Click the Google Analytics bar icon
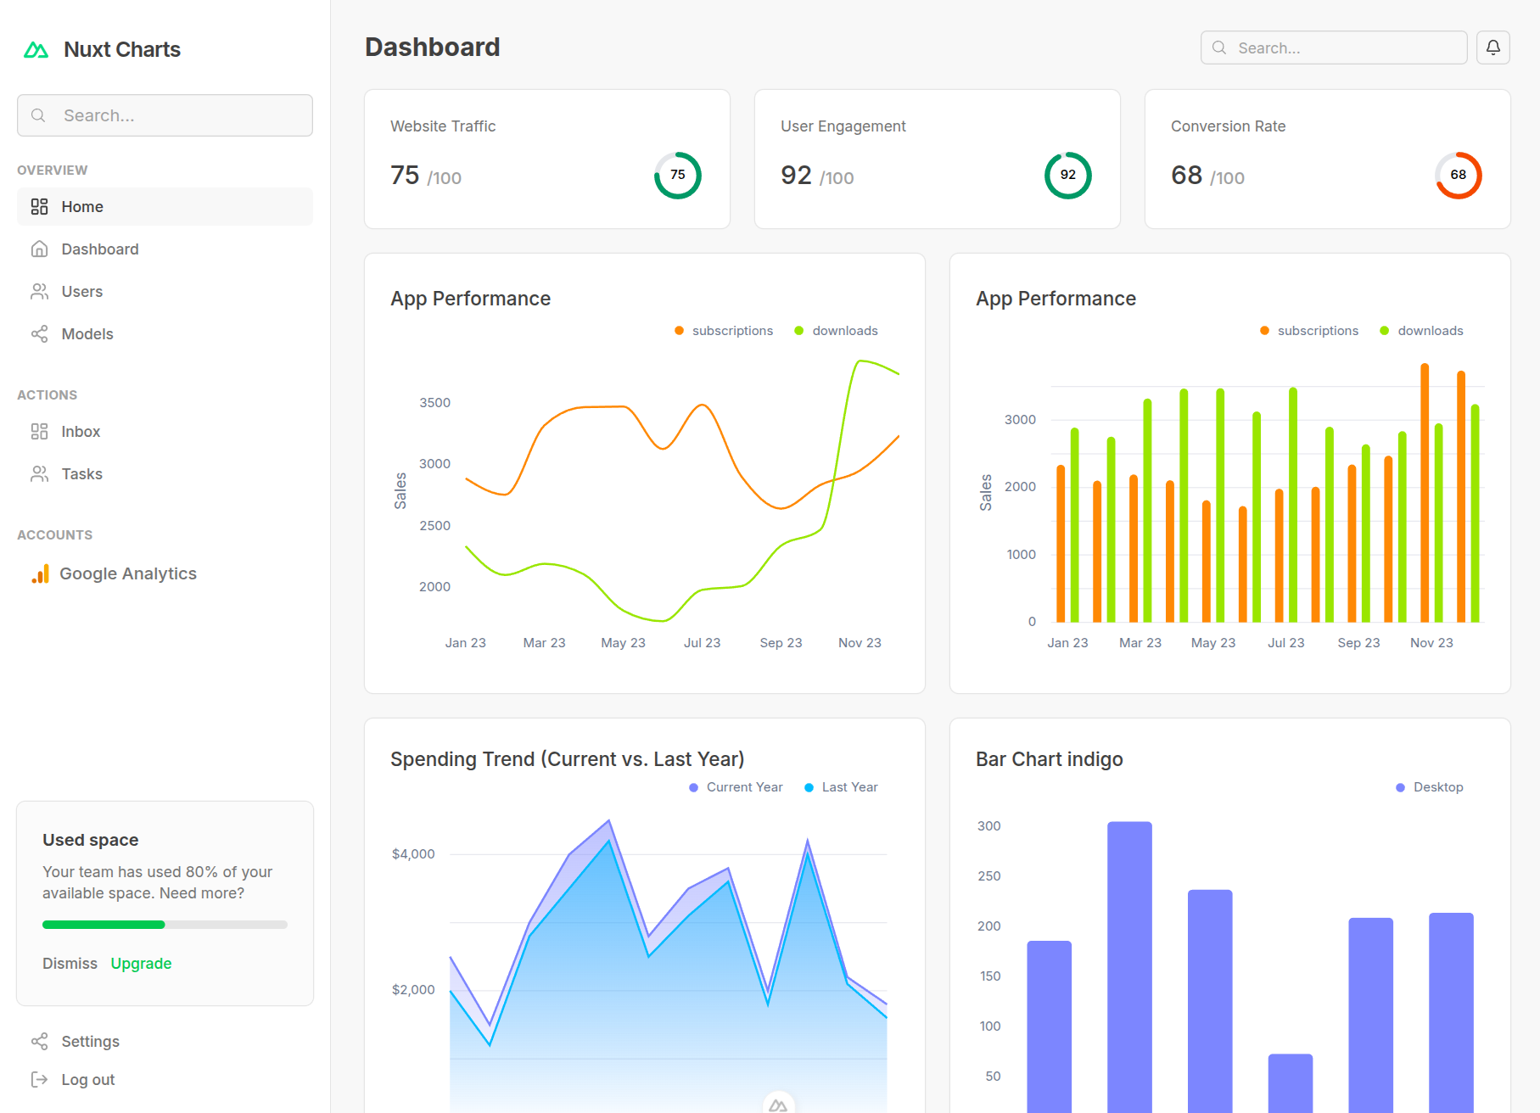The image size is (1540, 1113). tap(40, 574)
